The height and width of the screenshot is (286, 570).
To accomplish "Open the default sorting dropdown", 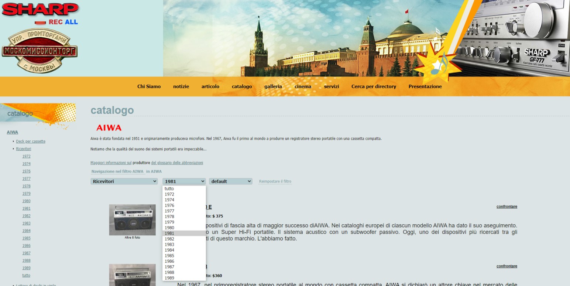I will tap(231, 181).
